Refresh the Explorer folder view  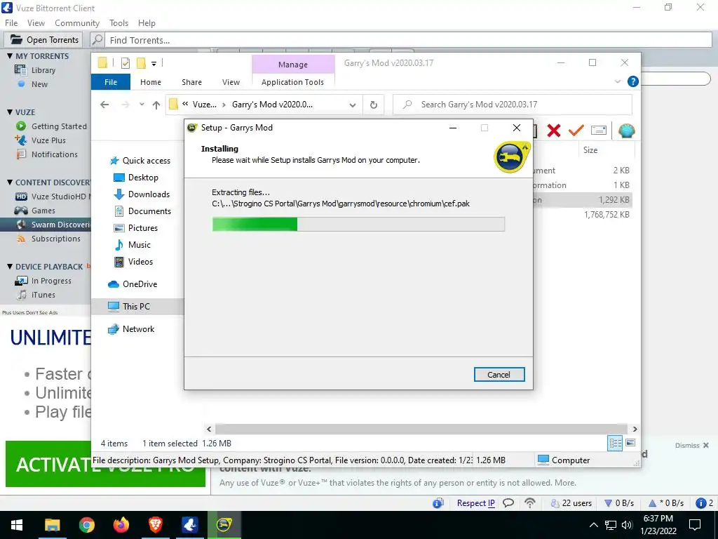coord(374,105)
